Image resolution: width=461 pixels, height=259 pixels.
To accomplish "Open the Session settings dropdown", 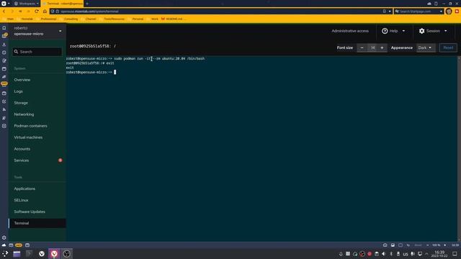I will tap(433, 31).
